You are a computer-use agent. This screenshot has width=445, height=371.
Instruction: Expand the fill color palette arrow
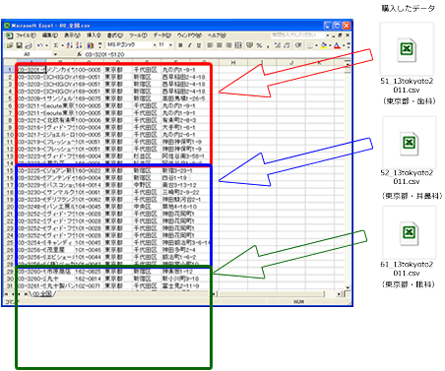(x=330, y=45)
